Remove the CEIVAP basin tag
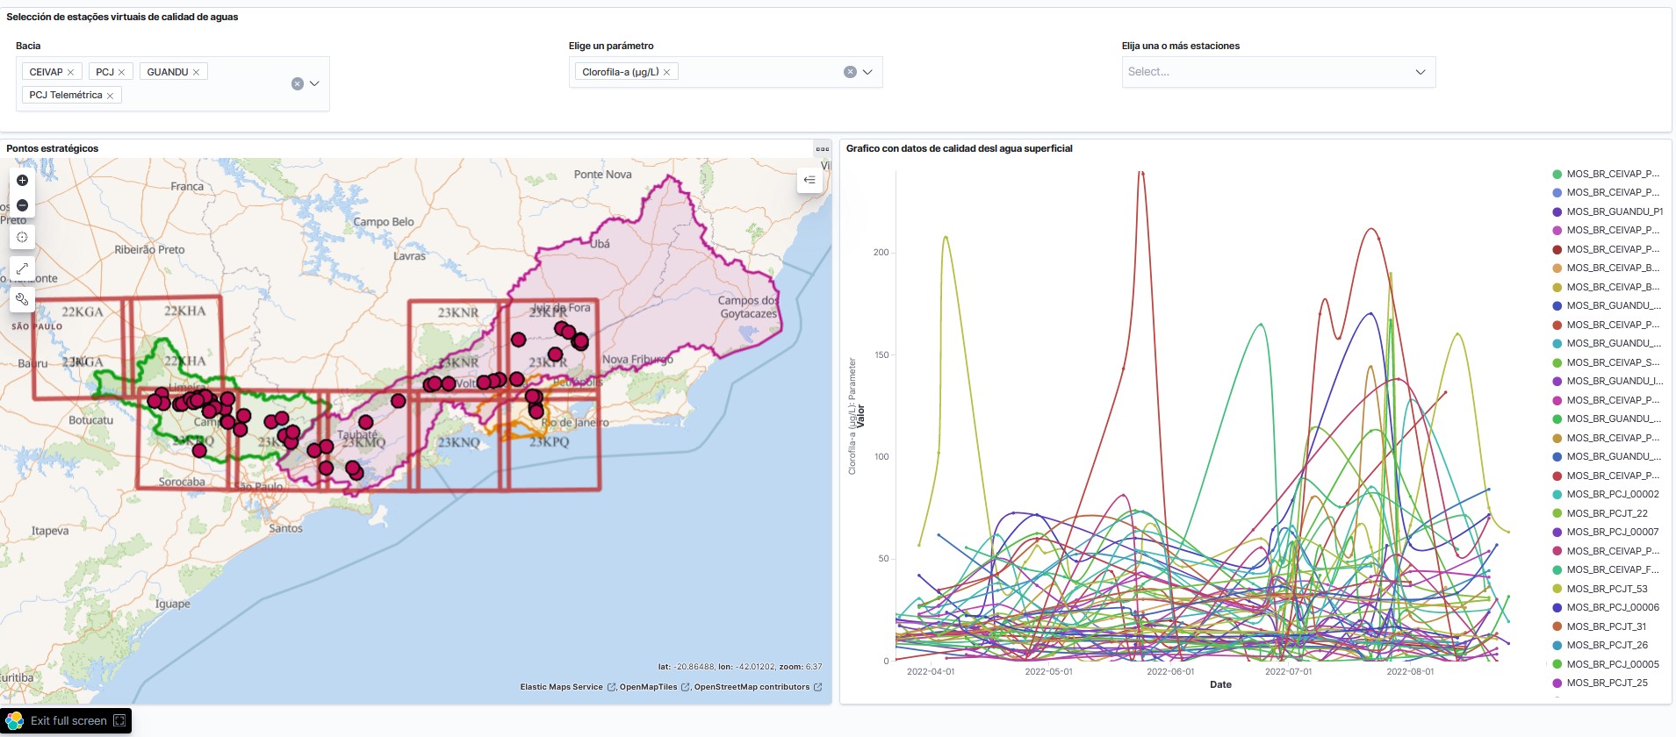The height and width of the screenshot is (737, 1676). click(x=71, y=72)
